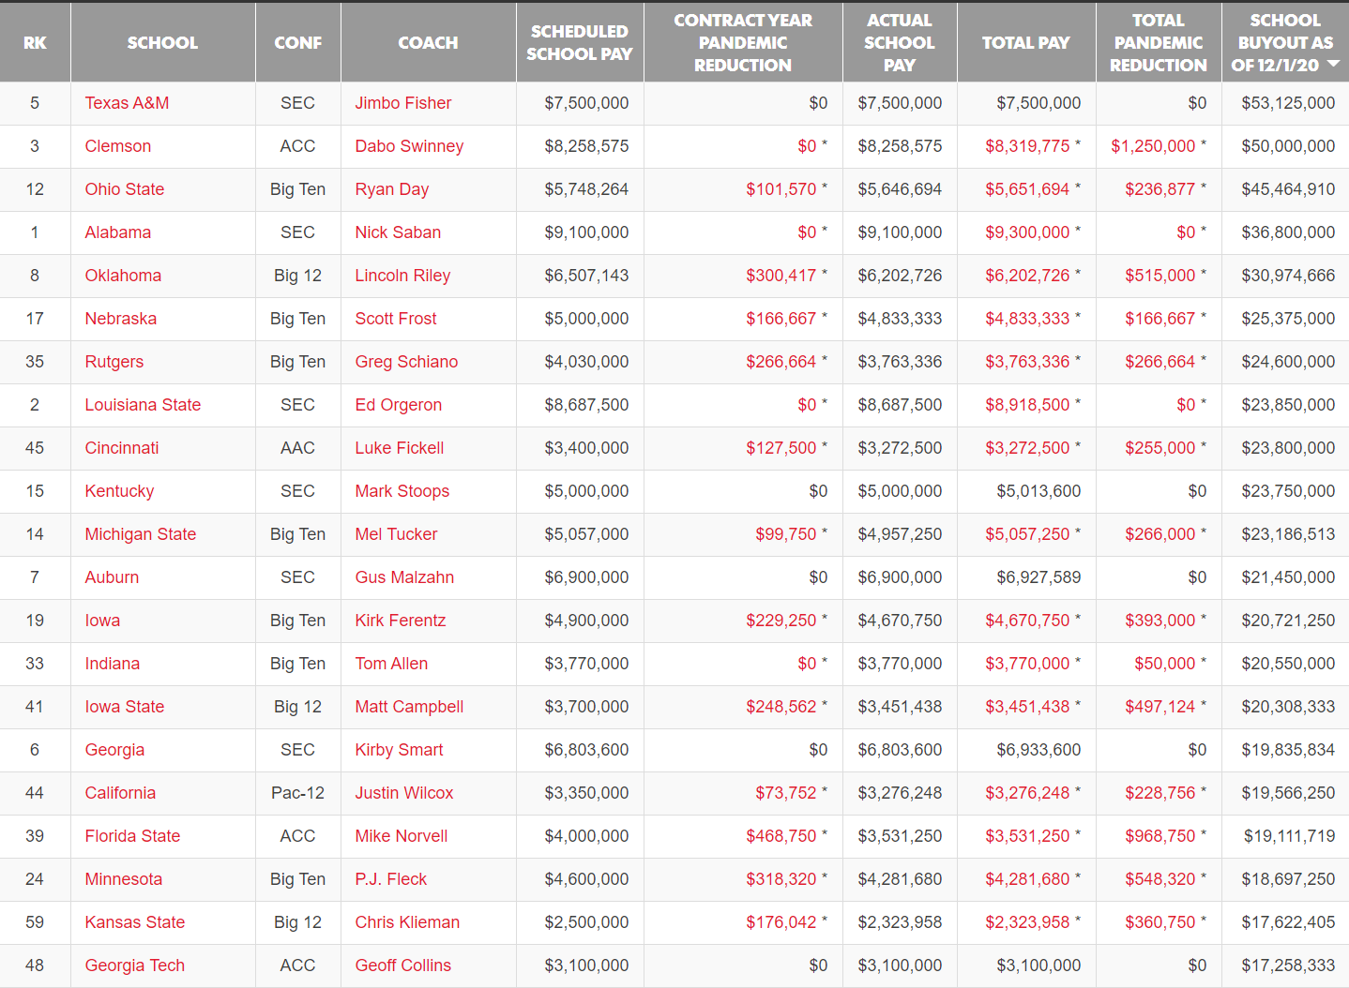Open the Scott Frost coach link
Image resolution: width=1349 pixels, height=988 pixels.
(395, 319)
